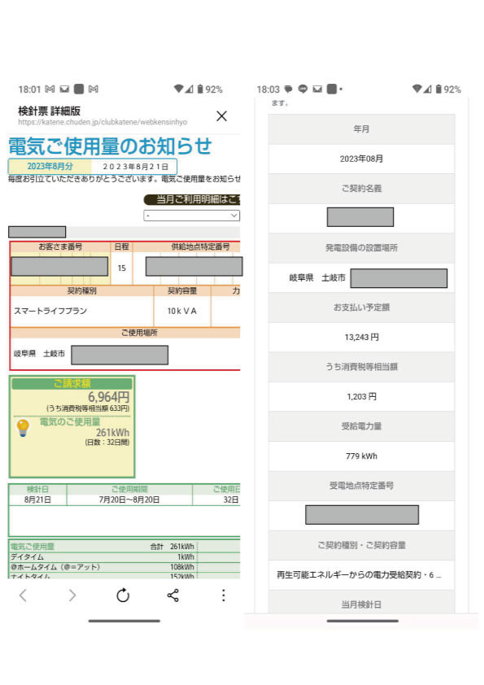Click the 当月ご利用明細 dark button
484x685 pixels.
(192, 199)
